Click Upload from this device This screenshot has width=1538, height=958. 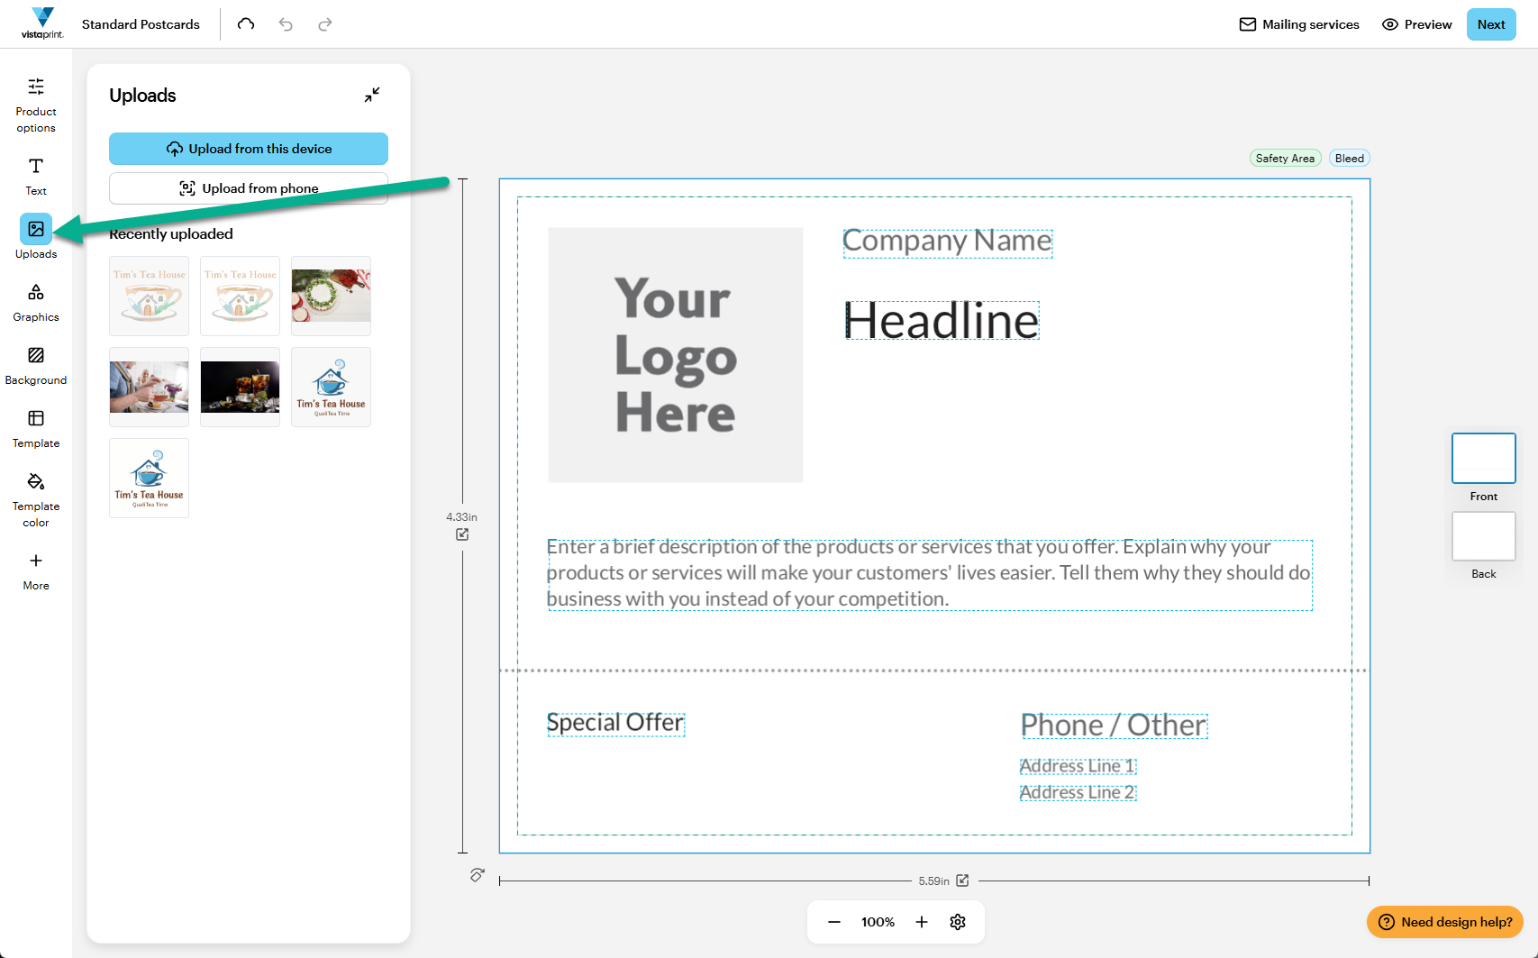249,149
